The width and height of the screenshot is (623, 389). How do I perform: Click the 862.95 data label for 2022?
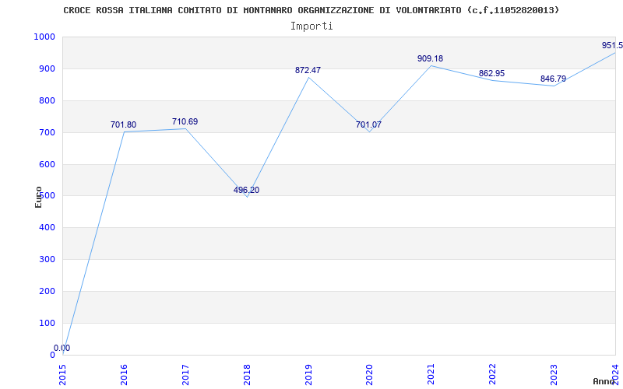coord(491,73)
